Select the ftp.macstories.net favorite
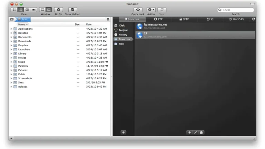The height and width of the screenshot is (149, 265). 195,26
